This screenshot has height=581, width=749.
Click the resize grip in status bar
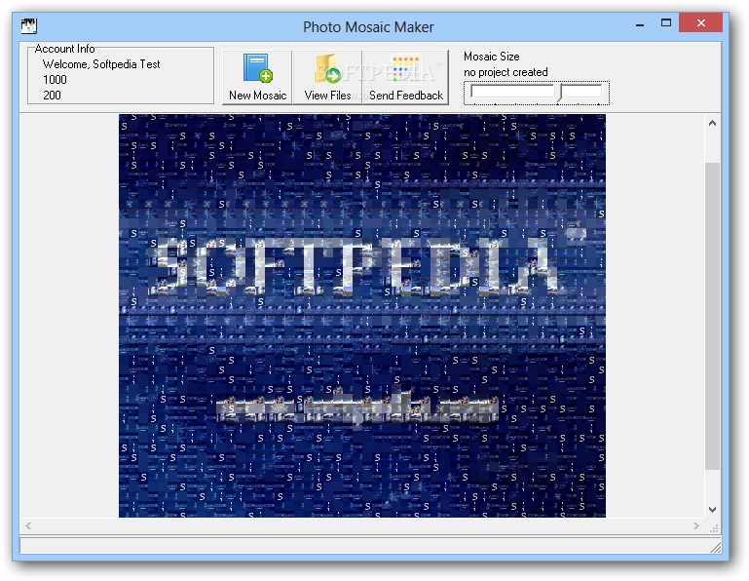(x=715, y=548)
